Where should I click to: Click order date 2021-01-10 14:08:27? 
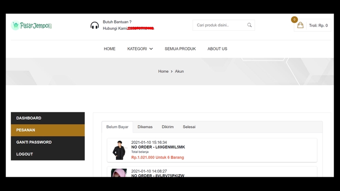point(149,171)
